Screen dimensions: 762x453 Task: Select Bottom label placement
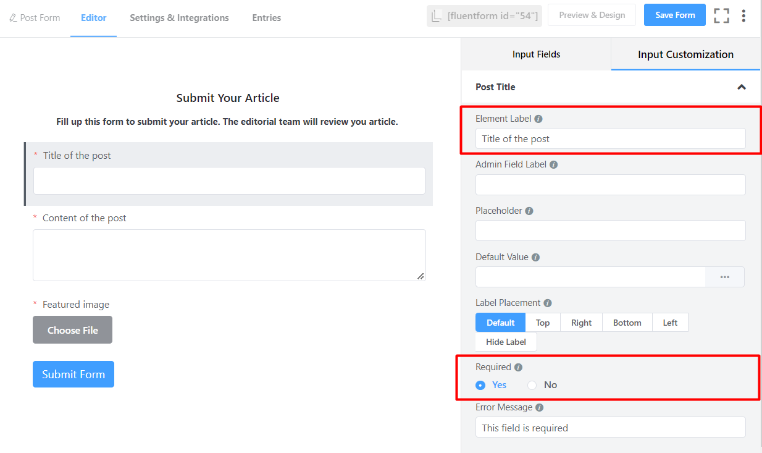pyautogui.click(x=627, y=323)
